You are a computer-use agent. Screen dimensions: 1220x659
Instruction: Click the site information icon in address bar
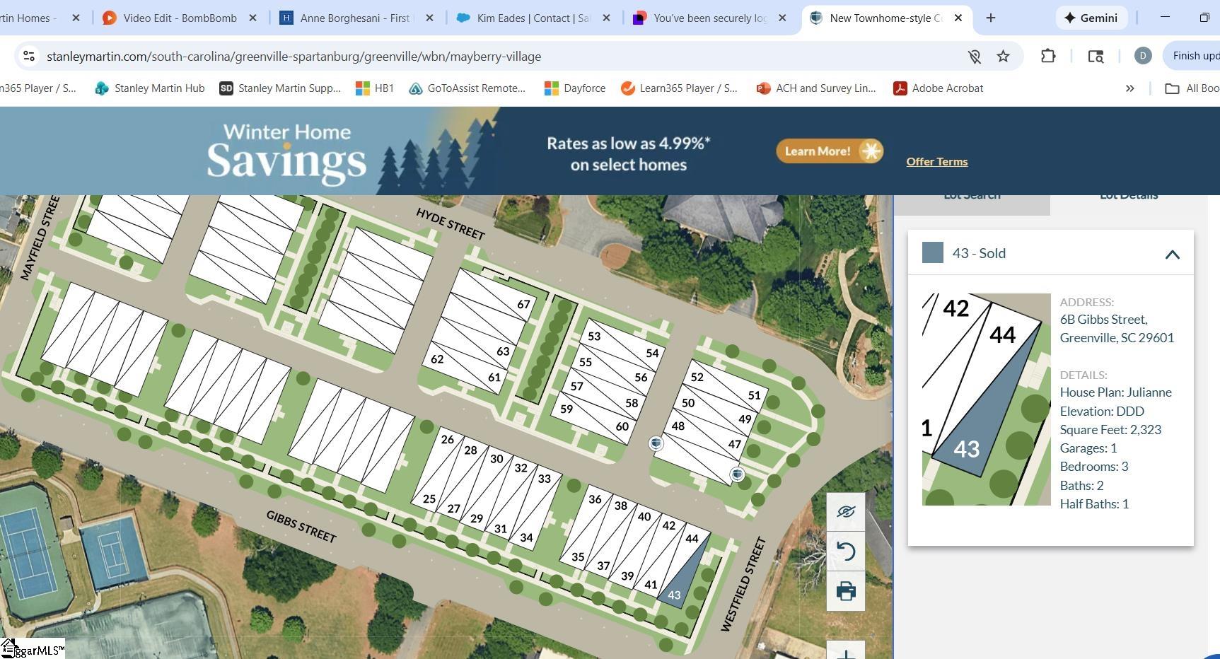point(28,56)
